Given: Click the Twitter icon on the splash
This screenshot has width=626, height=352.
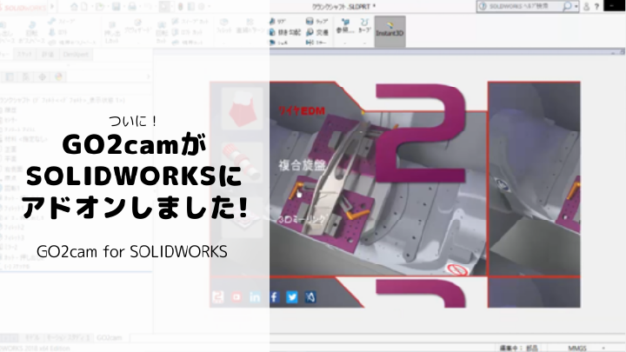Looking at the screenshot, I should 292,297.
